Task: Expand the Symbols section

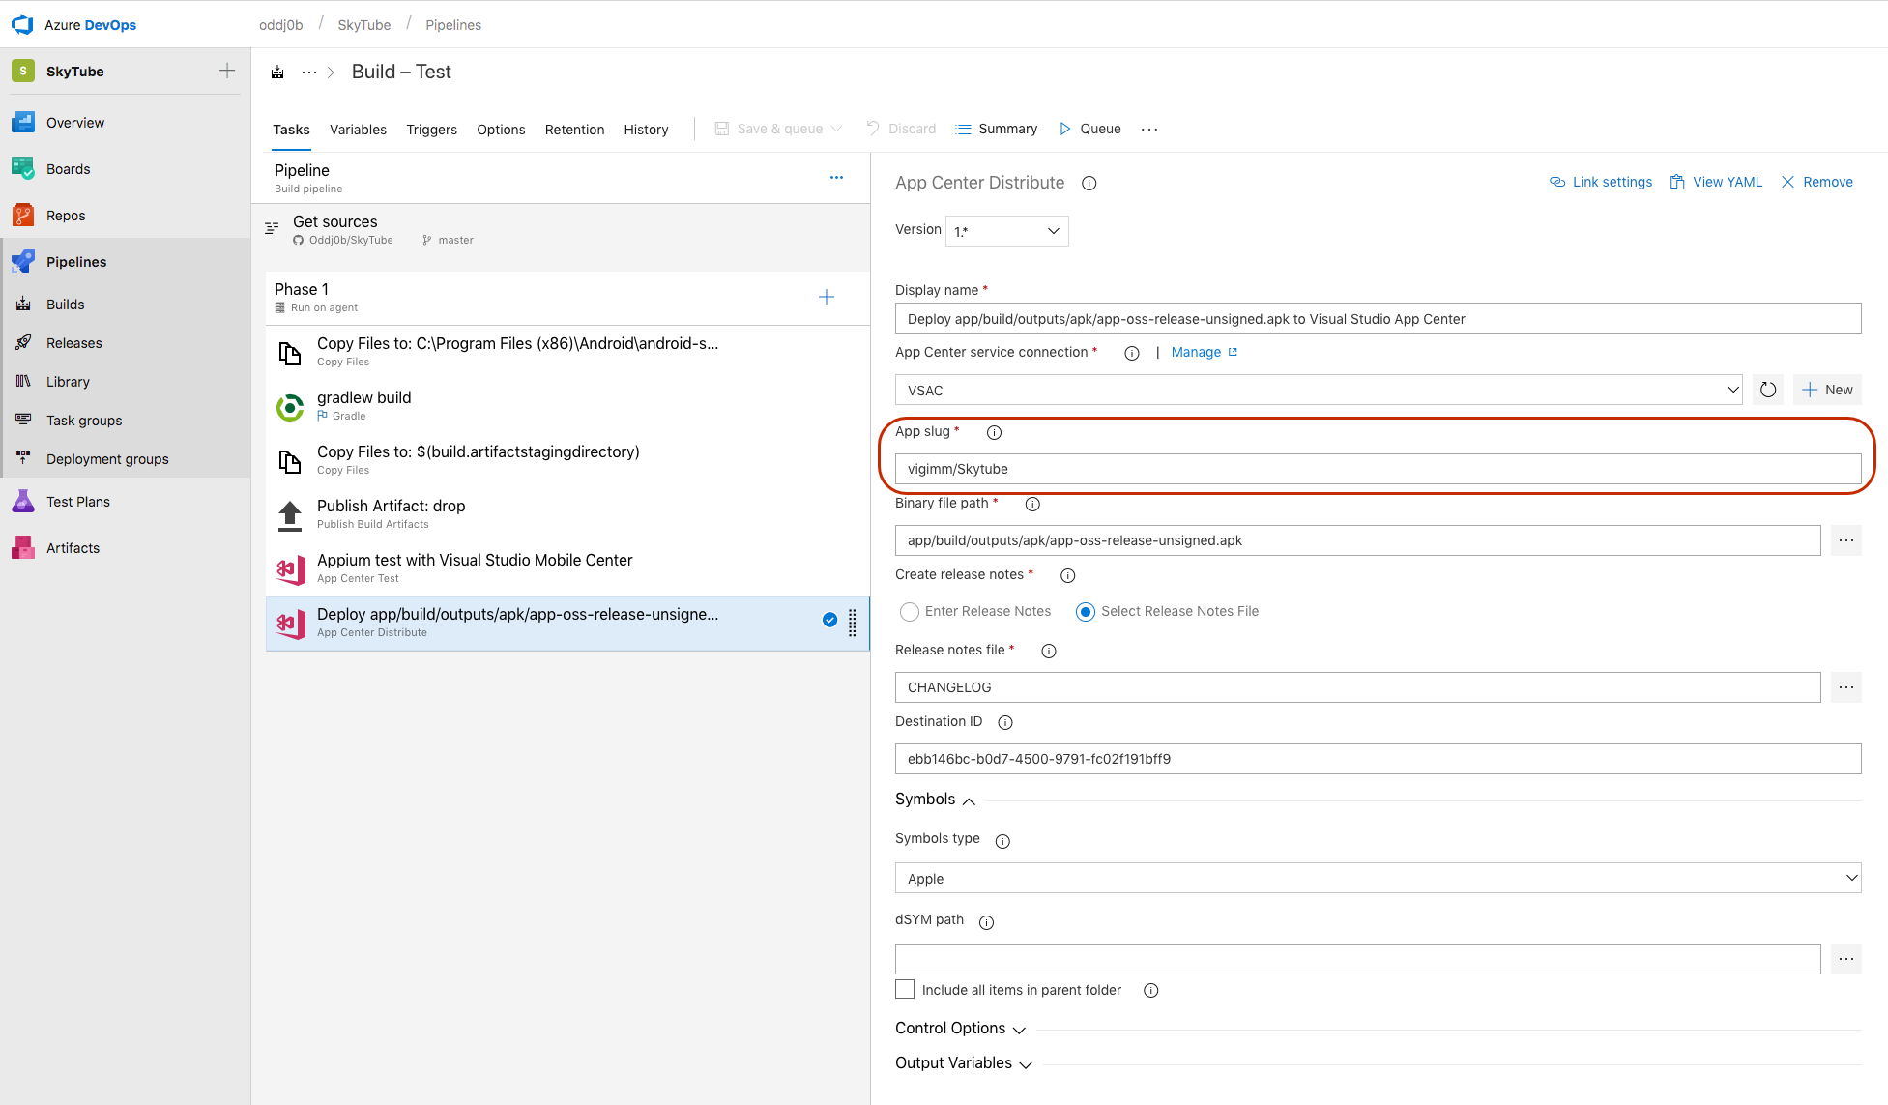Action: point(936,800)
